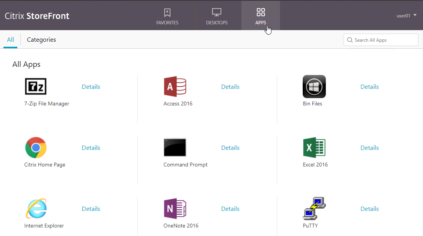
Task: Click the 'Bin Files' label
Action: point(312,104)
